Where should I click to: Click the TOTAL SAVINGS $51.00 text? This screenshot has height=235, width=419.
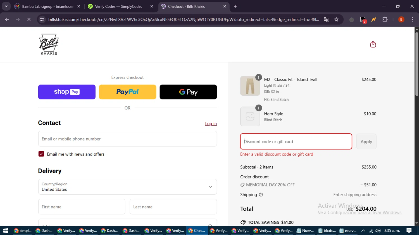[x=271, y=222]
